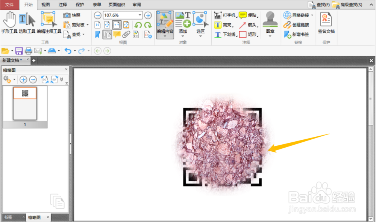Select the 新建文档 document tab
This screenshot has height=222, width=376.
(12, 60)
